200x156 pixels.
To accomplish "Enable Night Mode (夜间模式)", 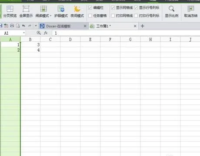I will point(77,12).
